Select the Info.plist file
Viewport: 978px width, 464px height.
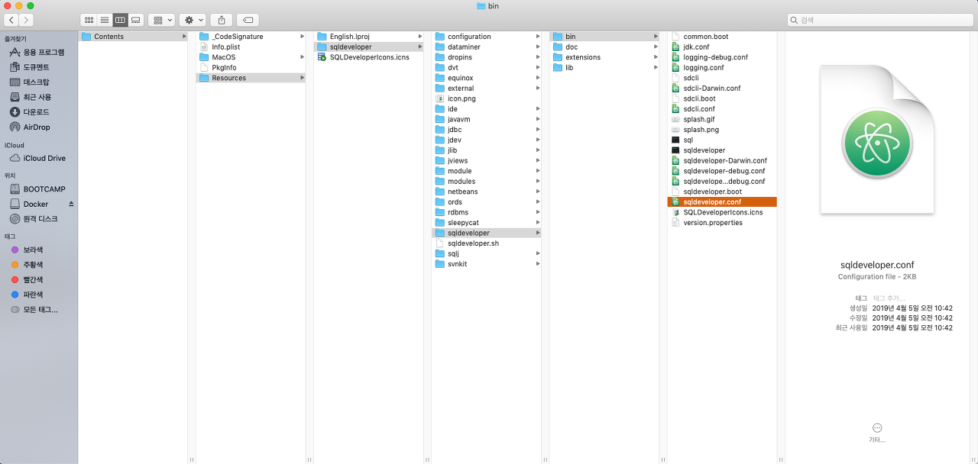click(x=251, y=47)
